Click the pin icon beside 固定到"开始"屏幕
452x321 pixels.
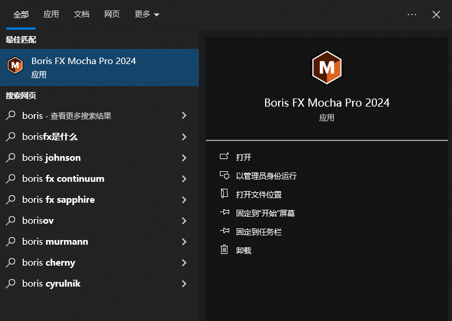225,213
